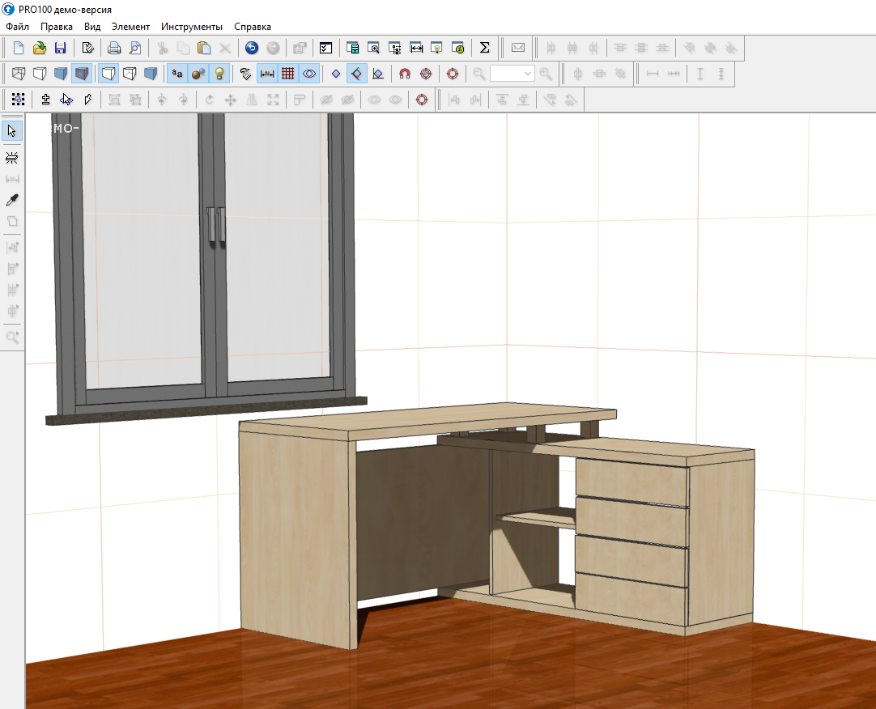Viewport: 876px width, 709px height.
Task: Open the preview window magnifier icon
Action: pos(374,48)
